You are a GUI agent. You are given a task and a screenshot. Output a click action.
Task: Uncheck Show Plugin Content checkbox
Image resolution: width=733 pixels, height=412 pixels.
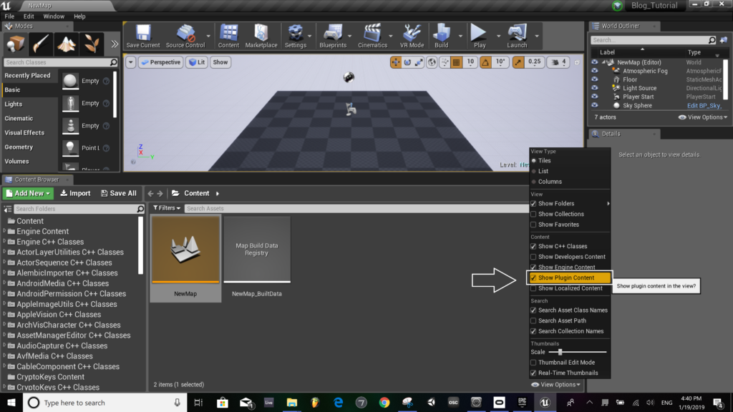coord(533,278)
